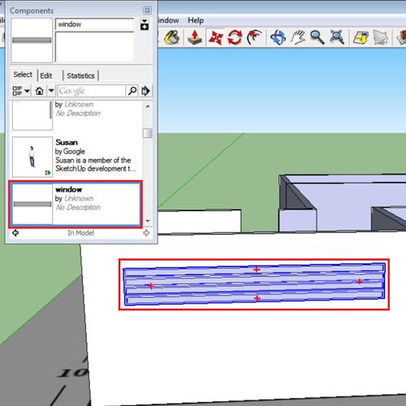Screen dimensions: 406x406
Task: Switch to the Statistics tab
Action: 80,76
